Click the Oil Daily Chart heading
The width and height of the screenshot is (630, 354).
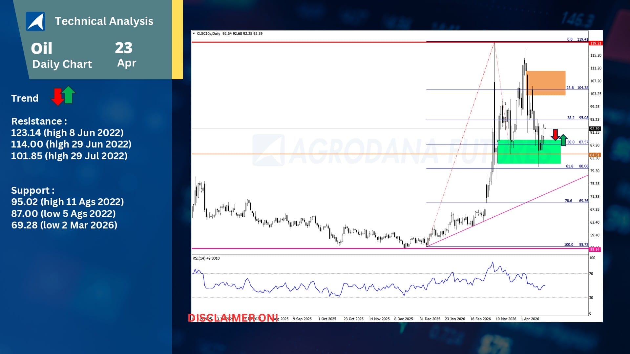point(62,56)
